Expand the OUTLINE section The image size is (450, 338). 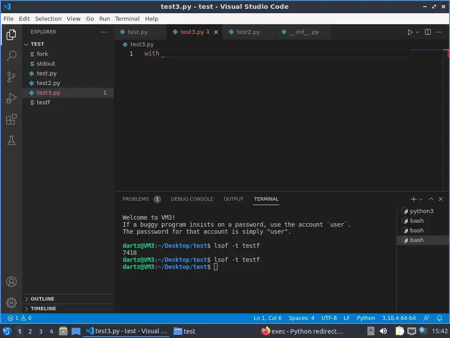[x=68, y=299]
